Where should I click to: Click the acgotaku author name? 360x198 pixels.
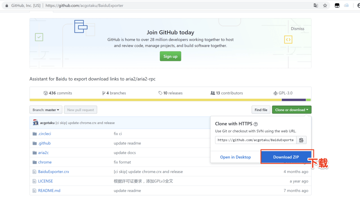(x=47, y=123)
